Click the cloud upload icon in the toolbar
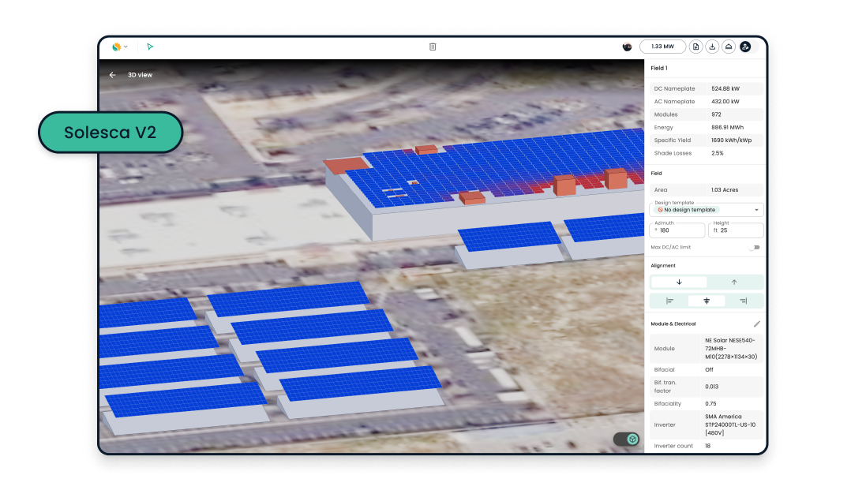Viewport: 866px width, 490px height. click(x=729, y=47)
